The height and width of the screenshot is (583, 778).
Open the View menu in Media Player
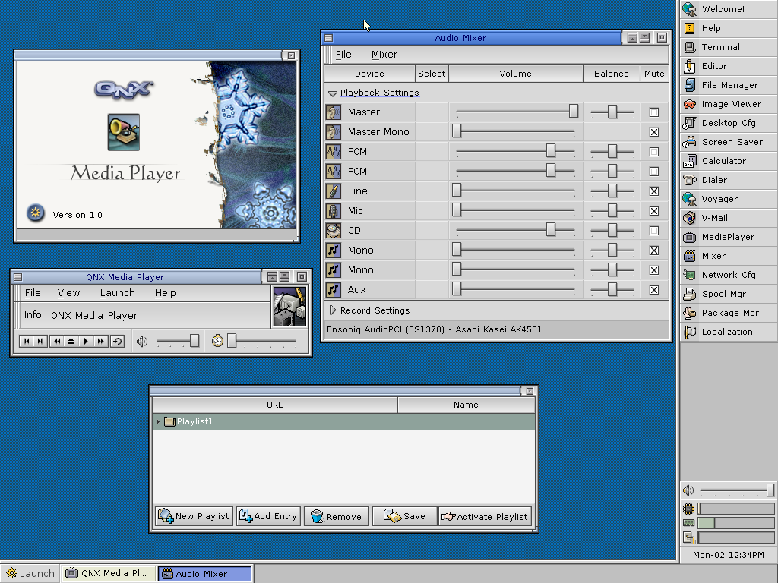[68, 293]
